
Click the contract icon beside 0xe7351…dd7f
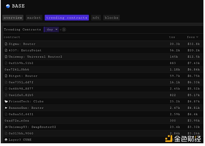[6, 82]
